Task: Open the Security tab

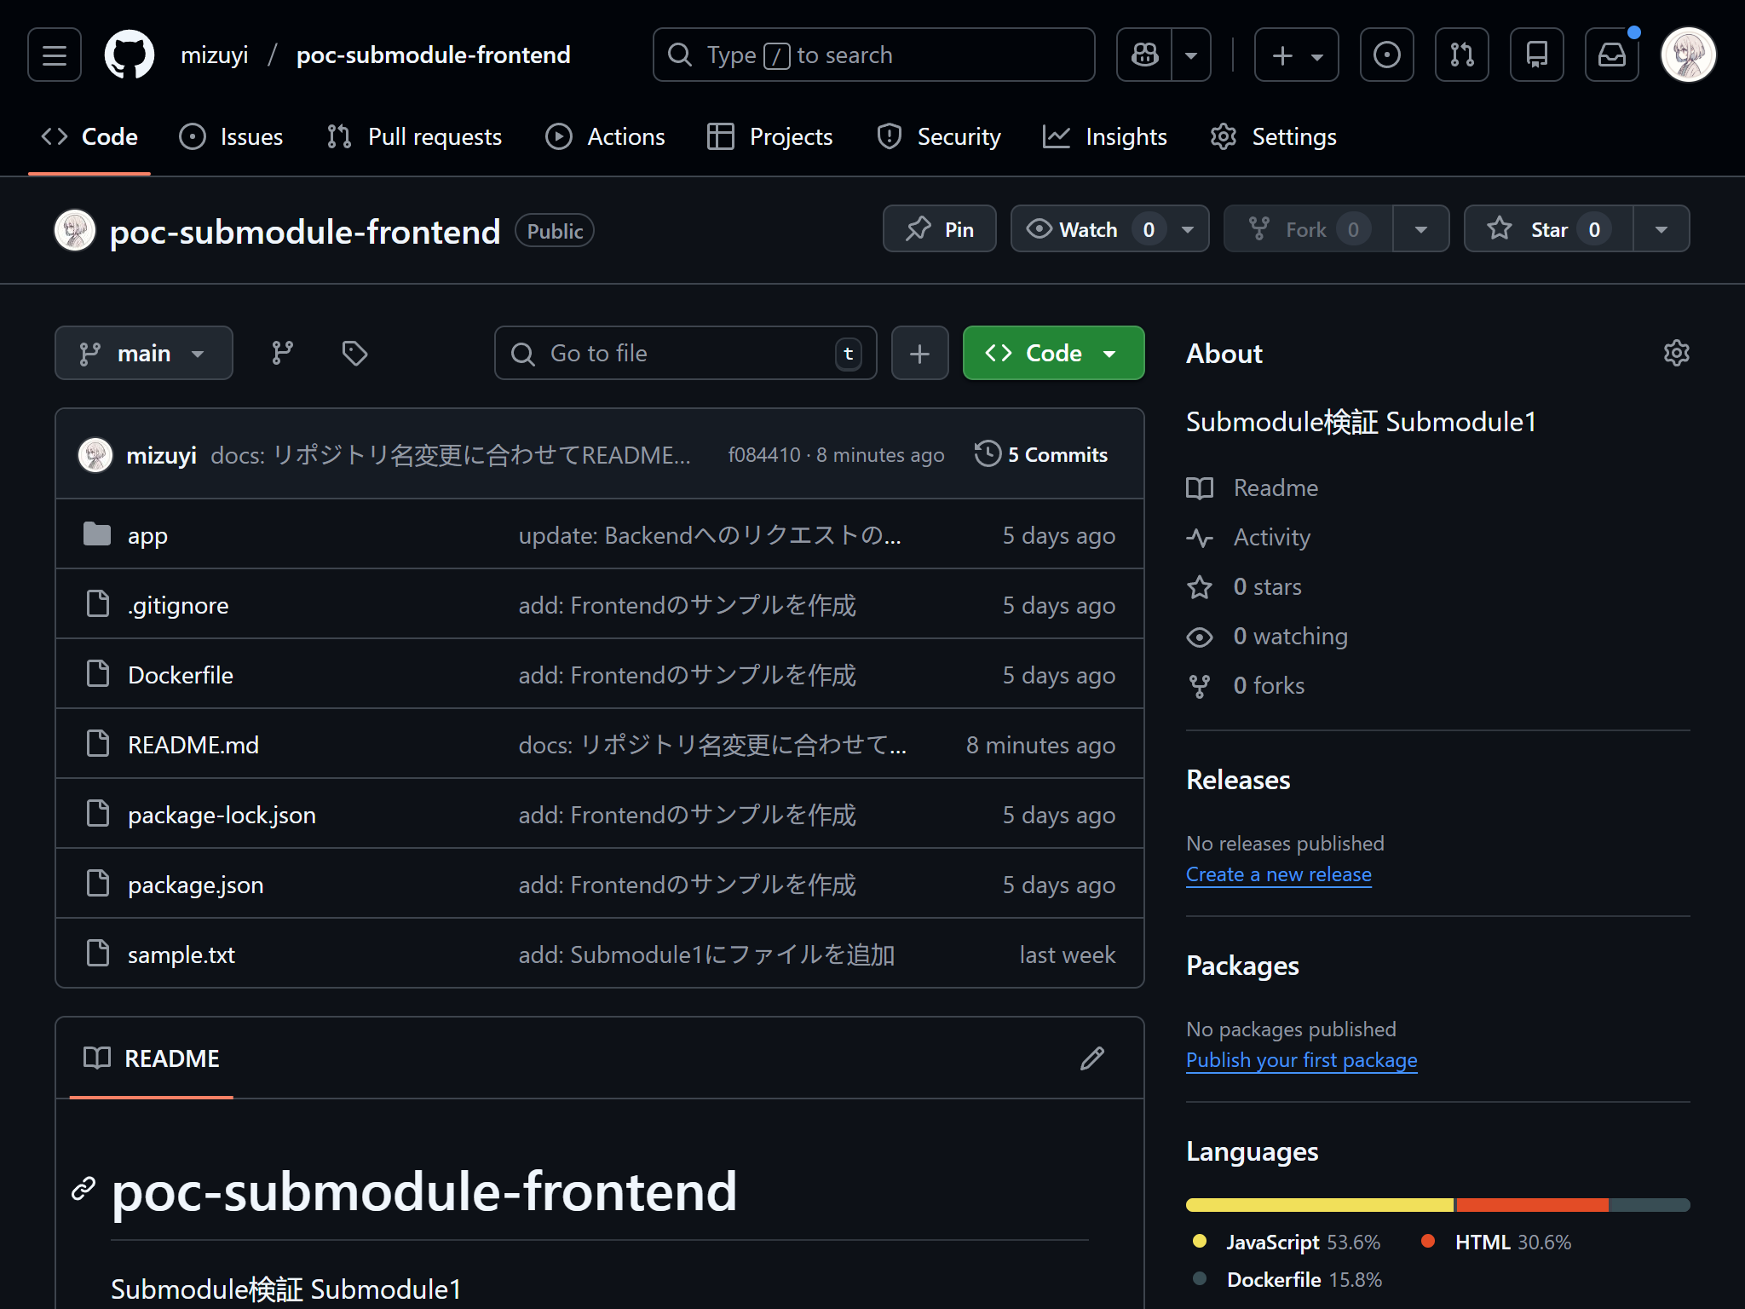Action: click(938, 136)
